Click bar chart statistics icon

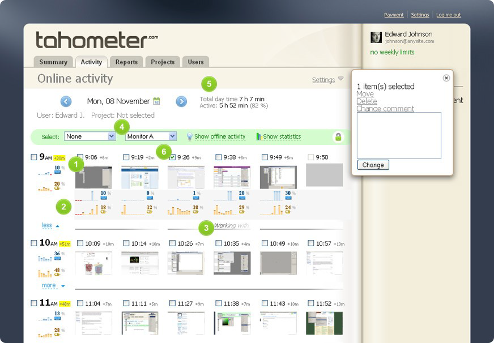coord(259,136)
